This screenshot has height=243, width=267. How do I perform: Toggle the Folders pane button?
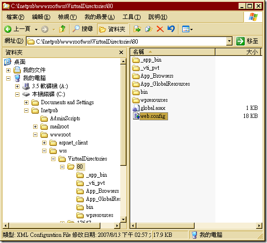pyautogui.click(x=112, y=29)
